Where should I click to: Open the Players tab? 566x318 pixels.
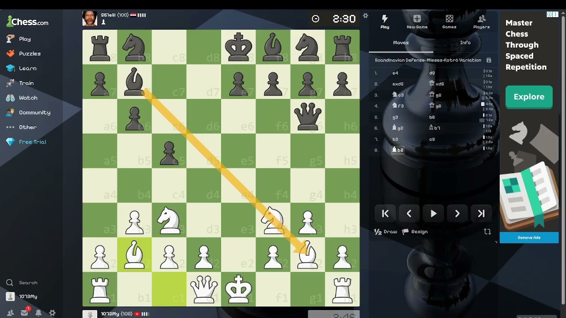(x=482, y=22)
